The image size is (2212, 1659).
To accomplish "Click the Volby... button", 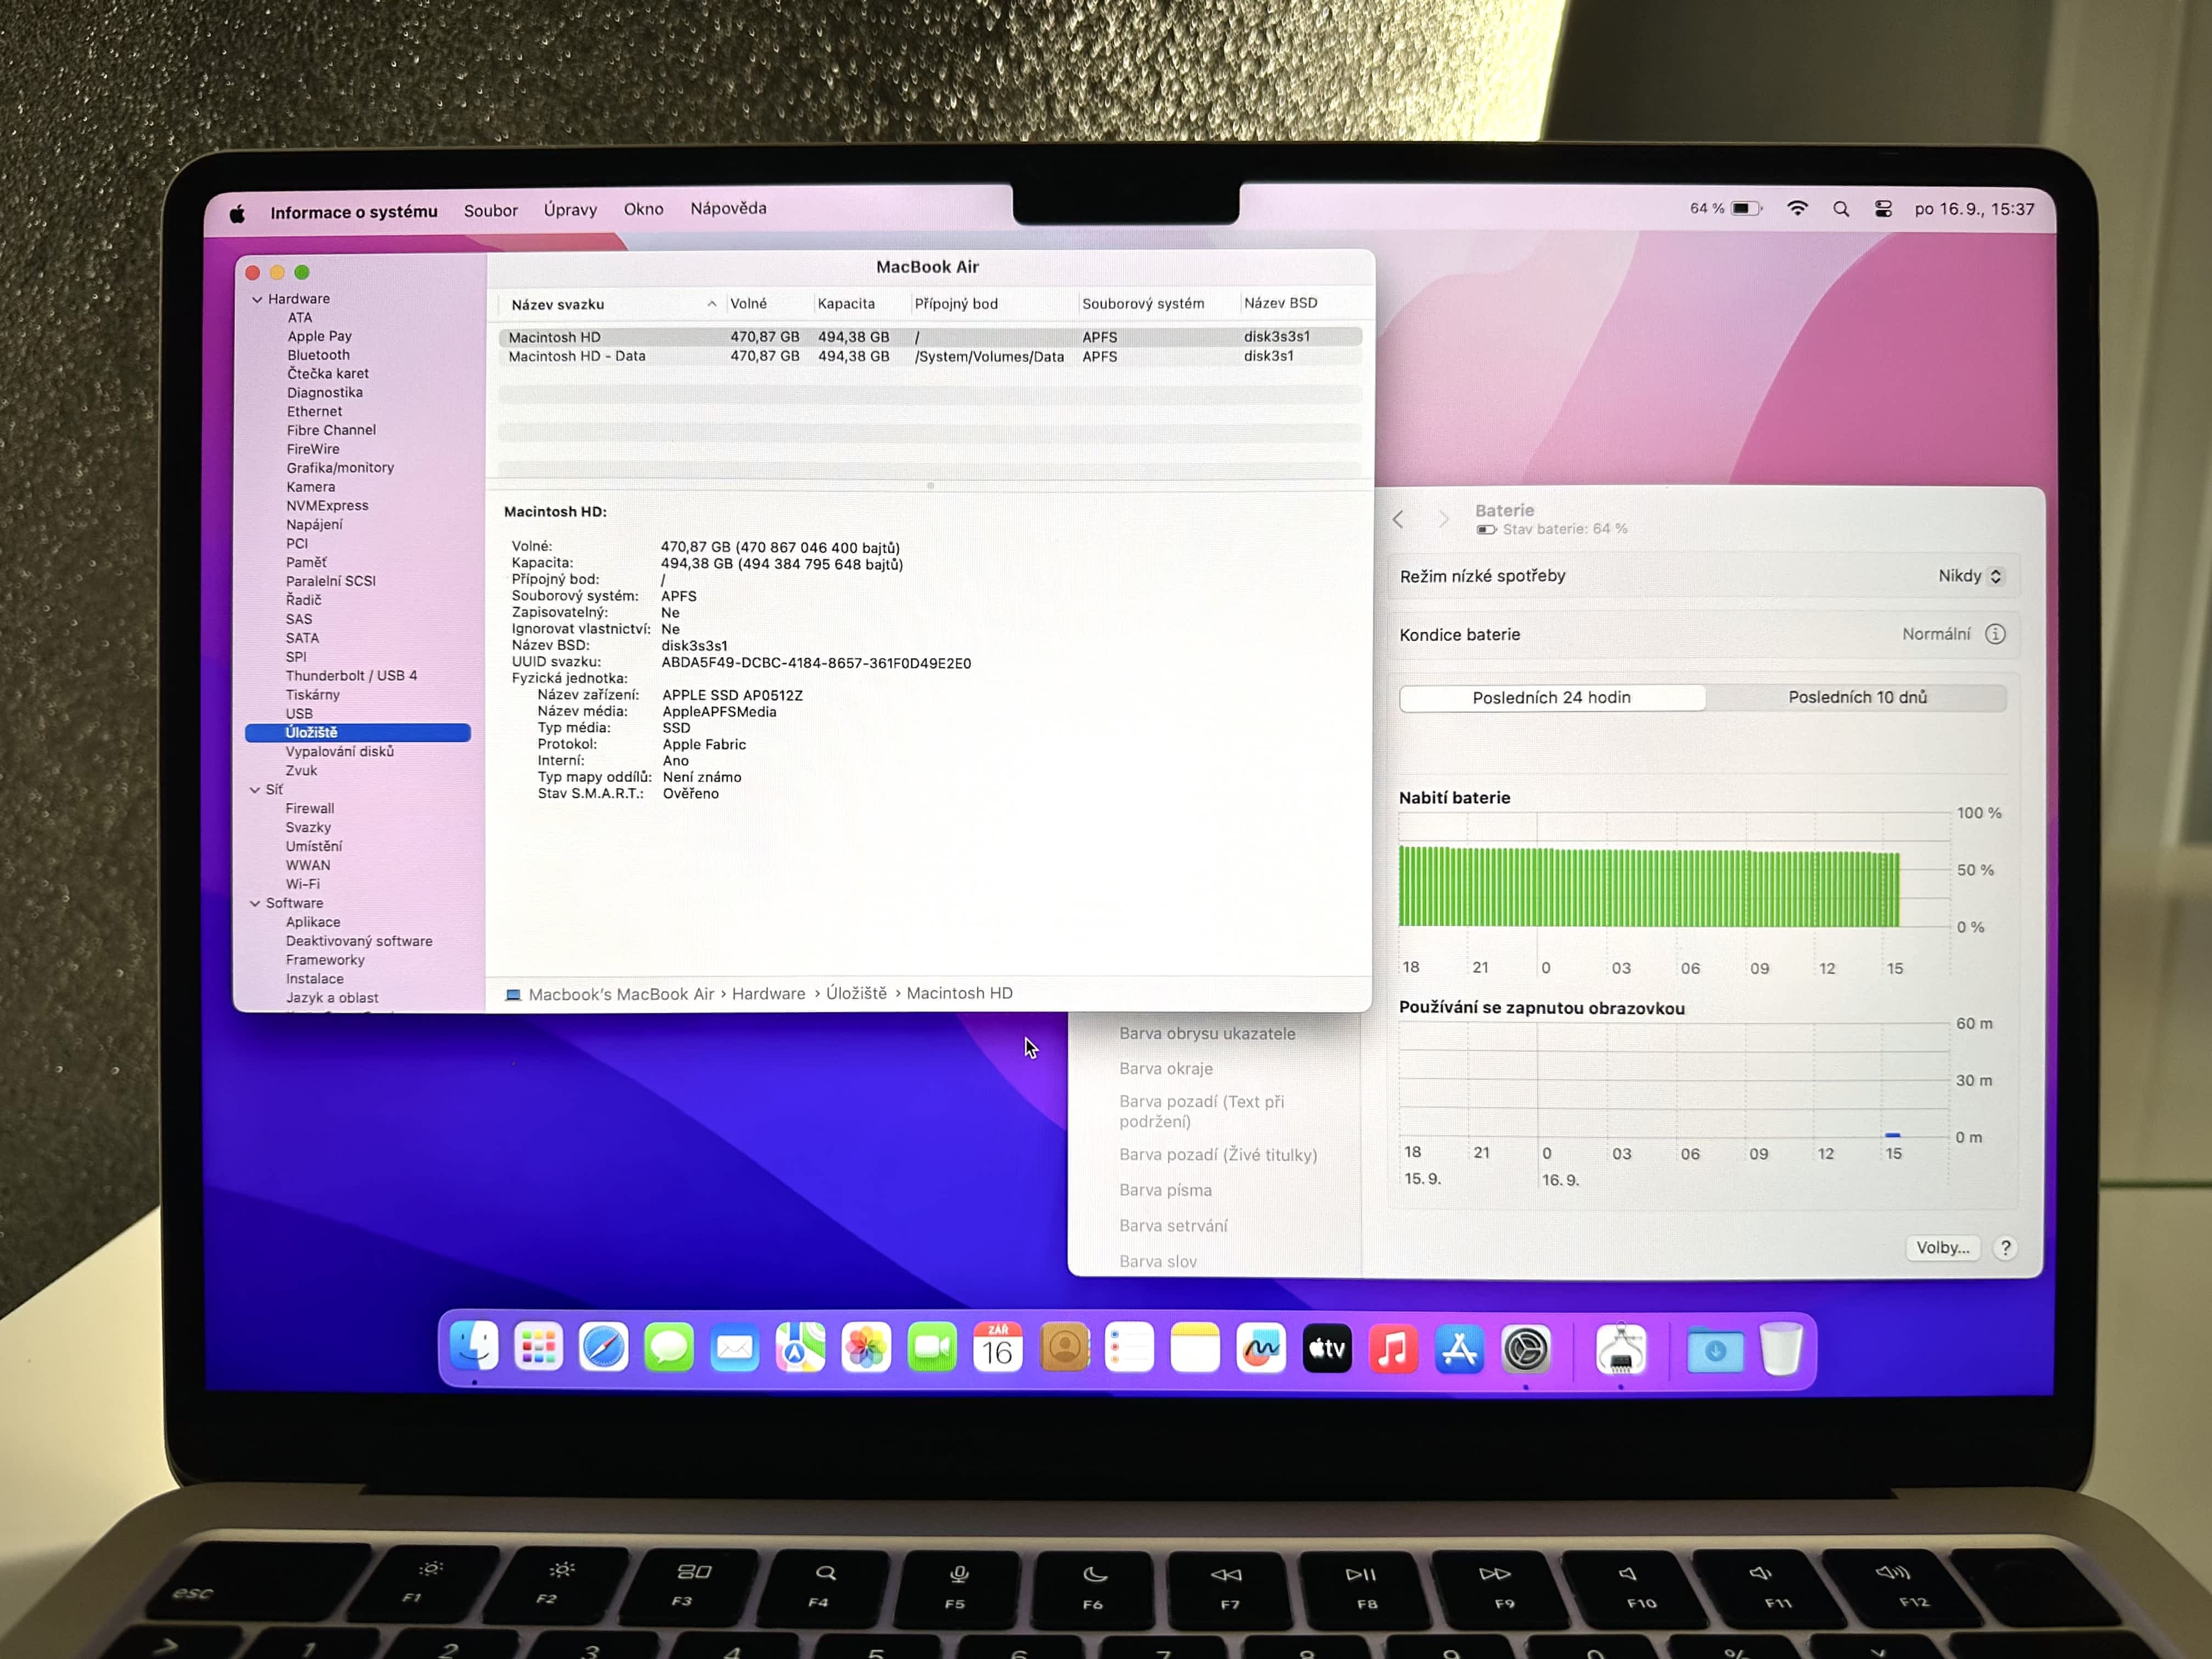I will point(1942,1247).
